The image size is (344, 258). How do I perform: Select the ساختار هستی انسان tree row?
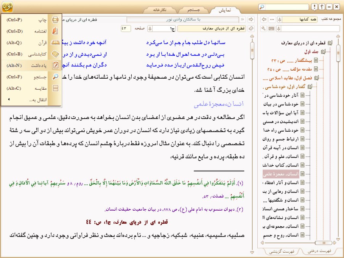tap(281, 209)
